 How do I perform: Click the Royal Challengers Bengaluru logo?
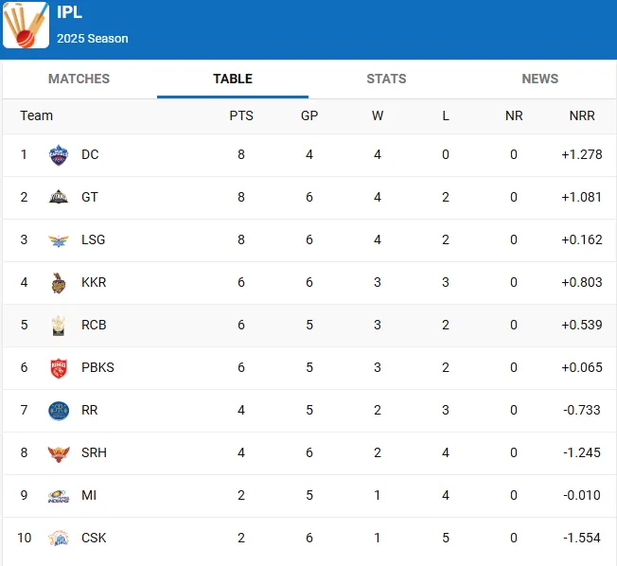[59, 325]
